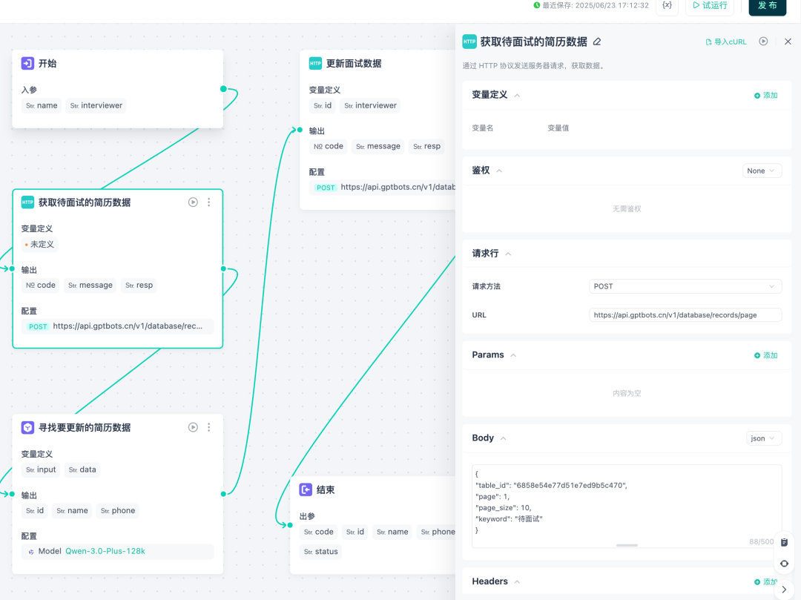Open the variables {x} panel
Viewport: 801px width, 600px height.
(667, 6)
